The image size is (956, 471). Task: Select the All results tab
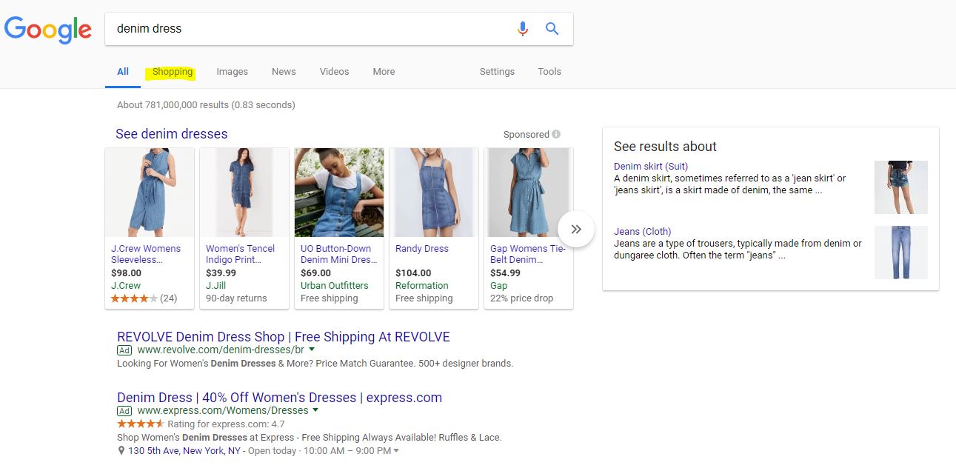pos(123,72)
